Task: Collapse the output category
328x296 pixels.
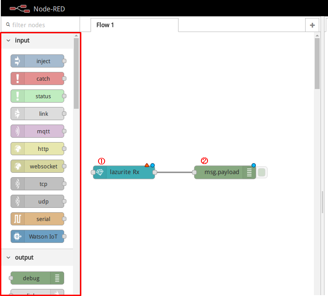Action: pyautogui.click(x=8, y=257)
